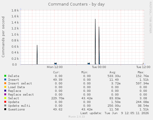This screenshot has width=153, height=120.
Task: Click the small blue bump at Mon 12:00
Action: tap(55, 63)
